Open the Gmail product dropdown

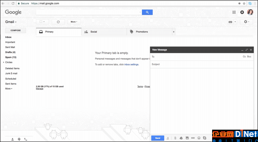[x=11, y=22]
